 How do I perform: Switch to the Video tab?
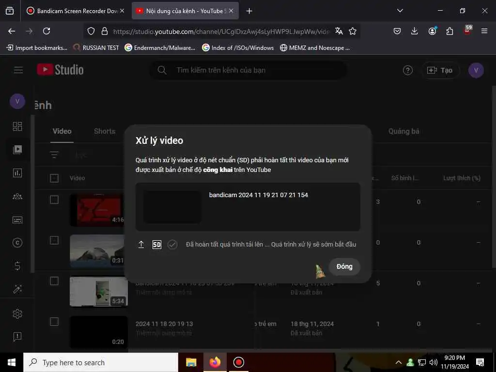pyautogui.click(x=62, y=131)
